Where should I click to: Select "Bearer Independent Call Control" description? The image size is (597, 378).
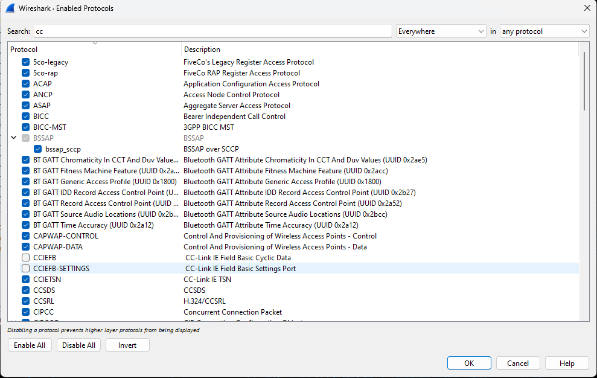click(234, 116)
